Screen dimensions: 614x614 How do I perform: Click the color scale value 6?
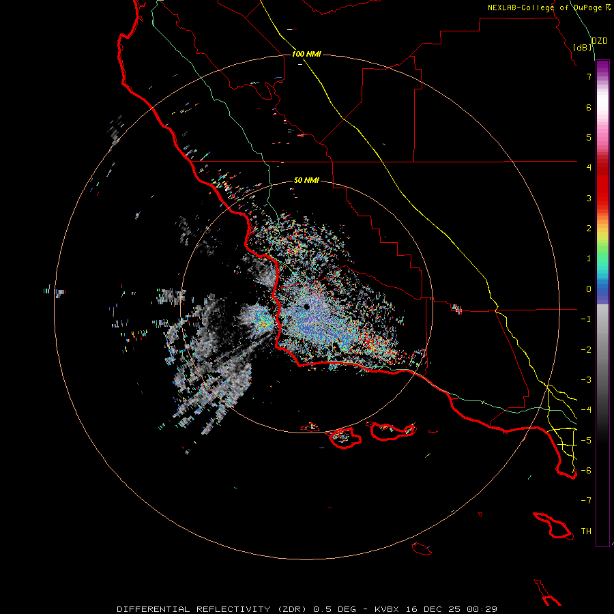coord(589,107)
